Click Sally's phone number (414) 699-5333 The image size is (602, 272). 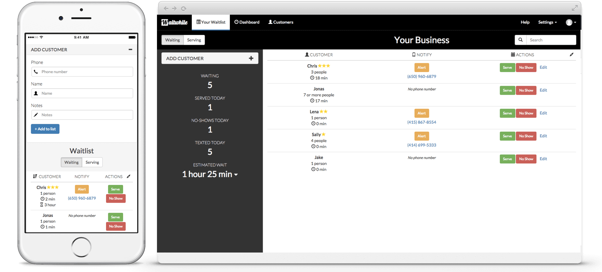(422, 145)
